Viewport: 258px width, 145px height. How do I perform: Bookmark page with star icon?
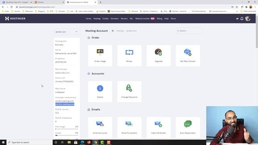click(237, 7)
